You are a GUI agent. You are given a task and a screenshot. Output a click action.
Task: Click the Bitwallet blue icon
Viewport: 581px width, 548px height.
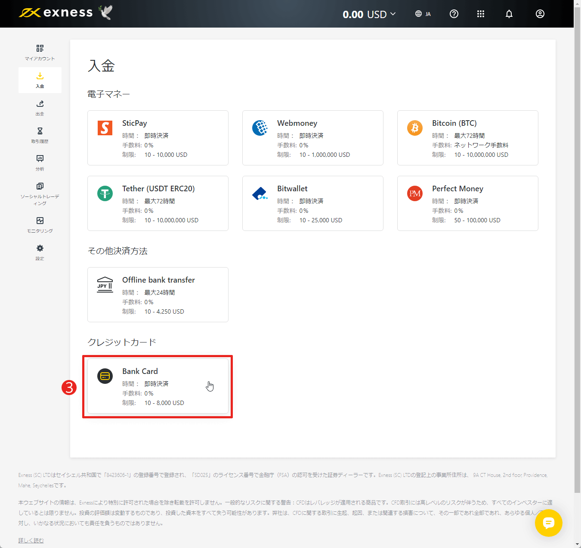pyautogui.click(x=260, y=193)
